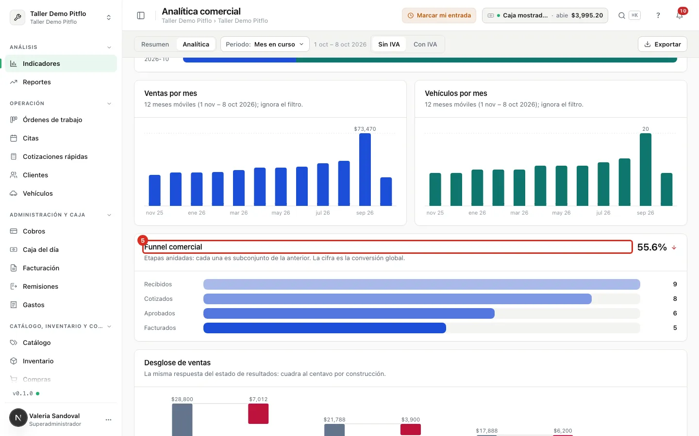
Task: Open Reportes in the sidebar
Action: [x=61, y=82]
